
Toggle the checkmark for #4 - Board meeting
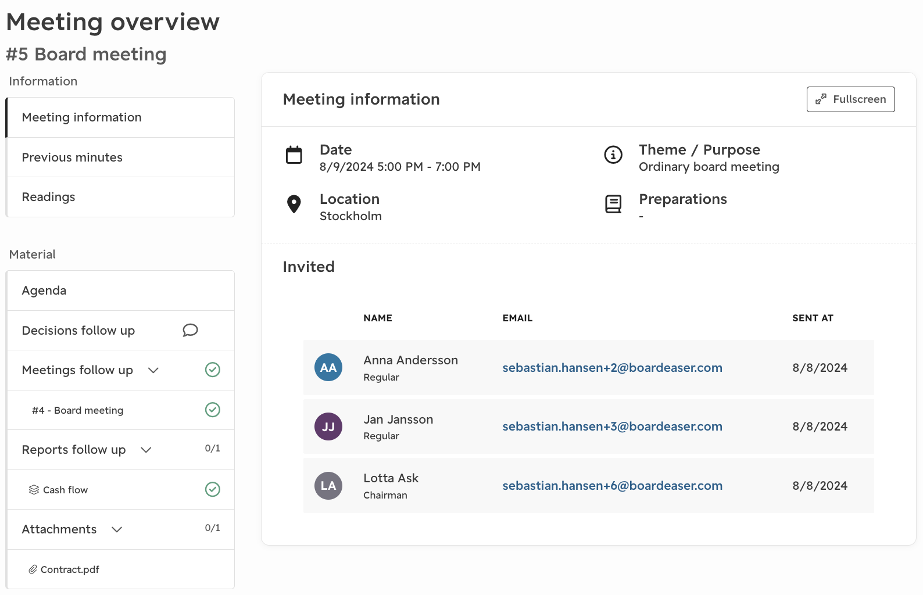213,410
